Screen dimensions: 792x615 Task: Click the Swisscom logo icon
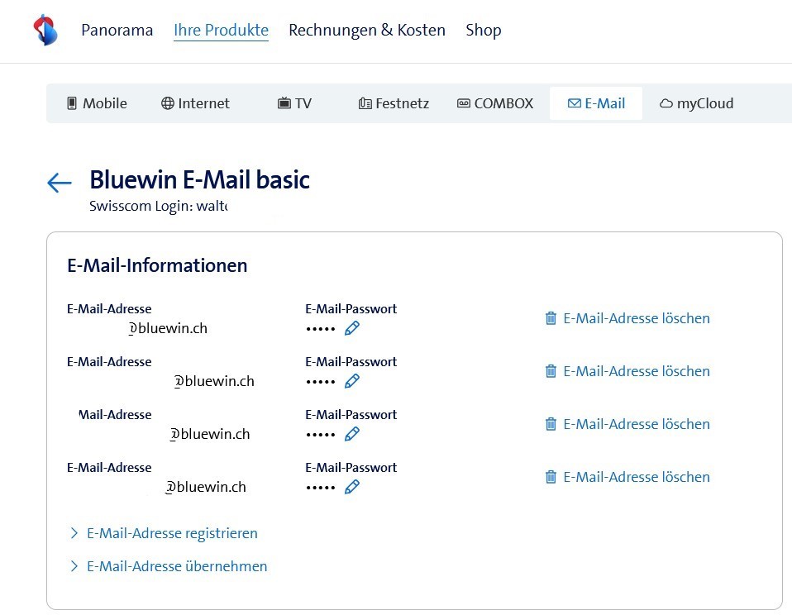[45, 31]
